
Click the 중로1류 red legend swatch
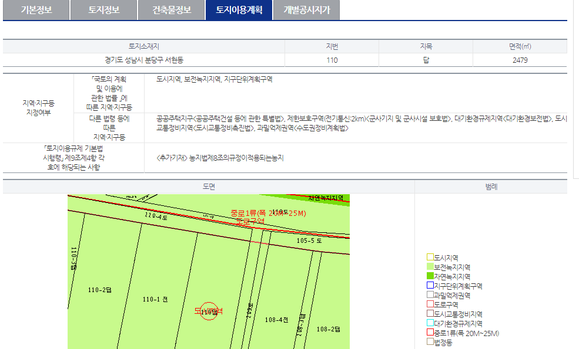pyautogui.click(x=430, y=332)
